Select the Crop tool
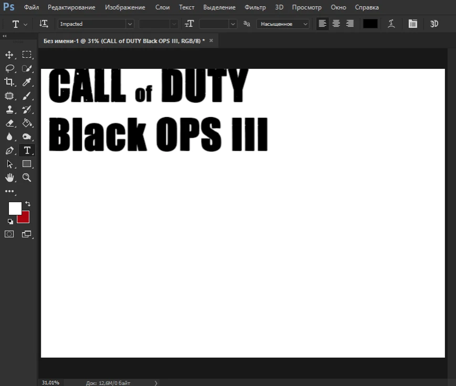456x386 pixels. coord(9,82)
